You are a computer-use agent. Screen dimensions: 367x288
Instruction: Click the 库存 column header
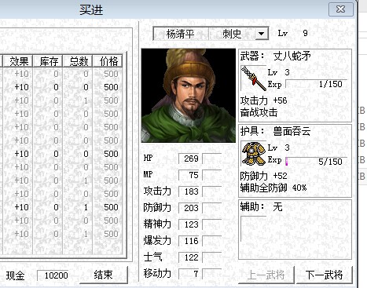coord(48,61)
